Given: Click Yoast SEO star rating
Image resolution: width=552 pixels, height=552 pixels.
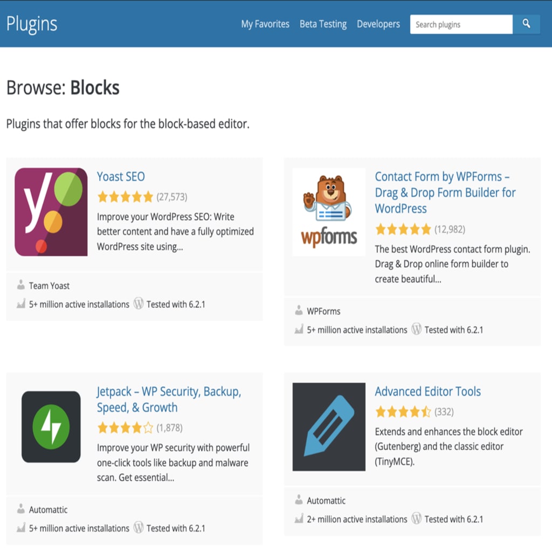Looking at the screenshot, I should (x=125, y=197).
